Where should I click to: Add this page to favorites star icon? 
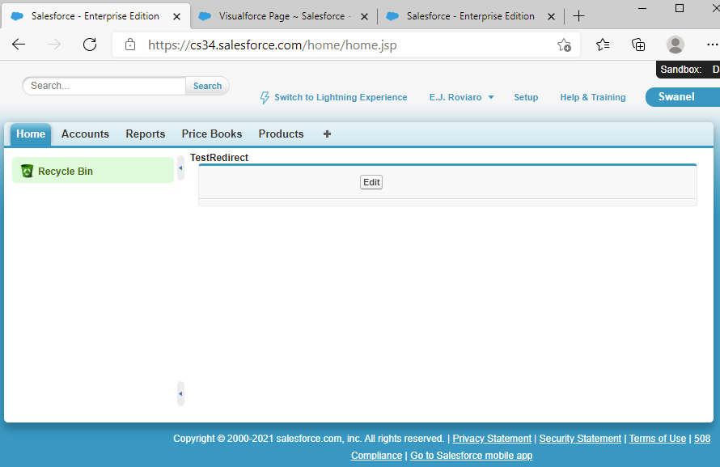click(564, 45)
